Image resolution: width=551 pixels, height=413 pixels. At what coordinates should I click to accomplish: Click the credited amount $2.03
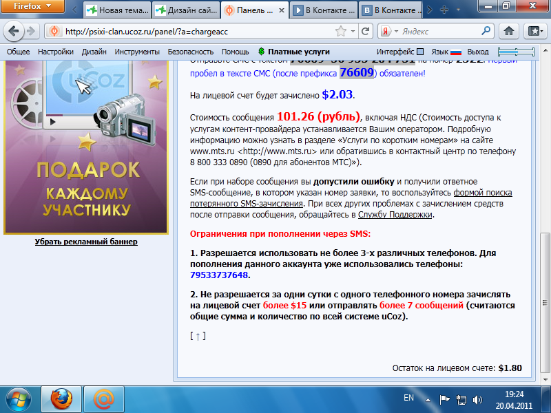[x=337, y=94]
